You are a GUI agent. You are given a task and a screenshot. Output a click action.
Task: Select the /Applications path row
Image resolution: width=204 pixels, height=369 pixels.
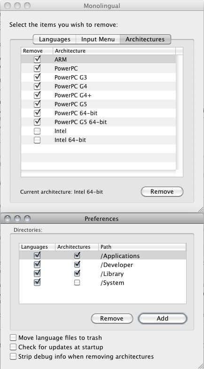[x=102, y=256]
